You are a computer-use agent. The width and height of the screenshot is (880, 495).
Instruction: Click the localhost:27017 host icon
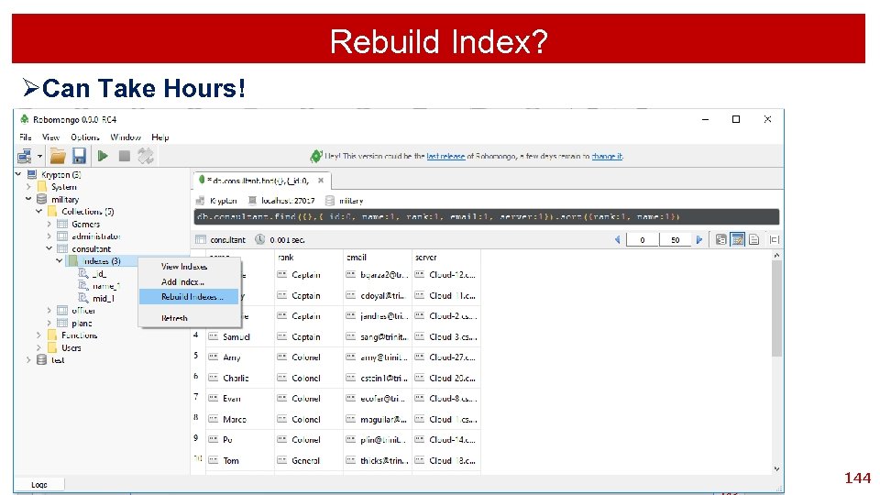(253, 201)
